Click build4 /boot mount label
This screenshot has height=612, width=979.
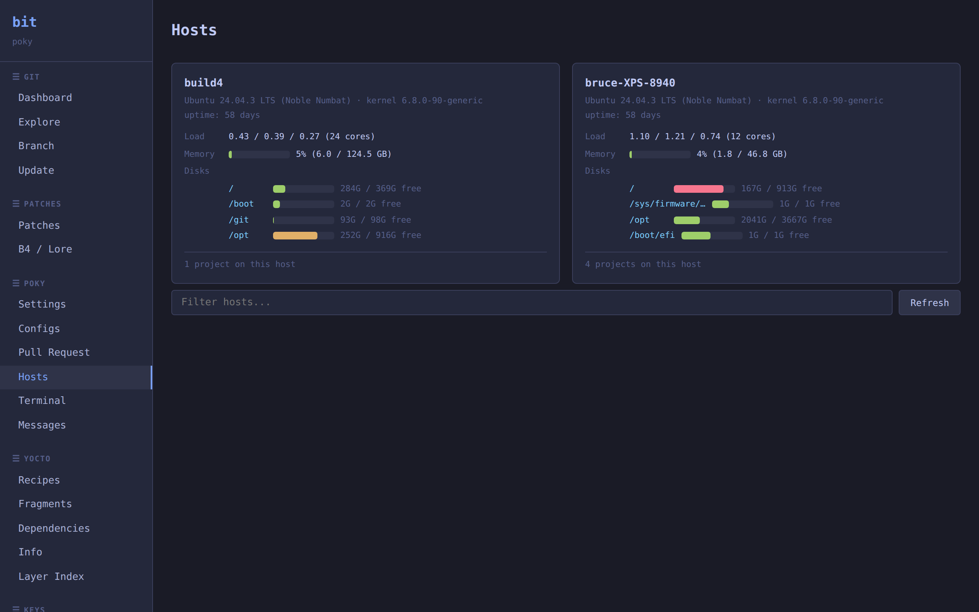click(x=241, y=204)
